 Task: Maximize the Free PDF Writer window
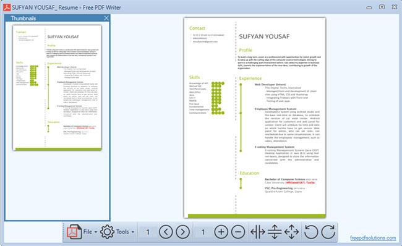pyautogui.click(x=382, y=7)
